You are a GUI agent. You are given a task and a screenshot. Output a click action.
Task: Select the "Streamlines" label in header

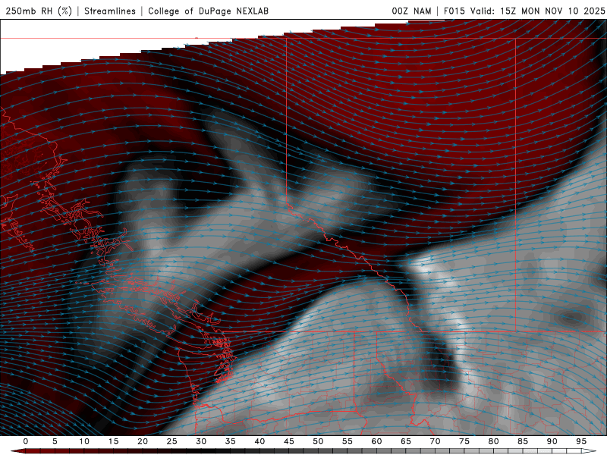(110, 11)
